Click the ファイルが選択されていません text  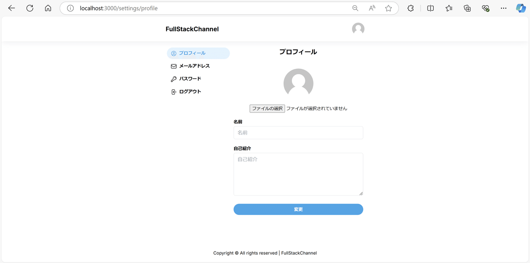tap(317, 109)
